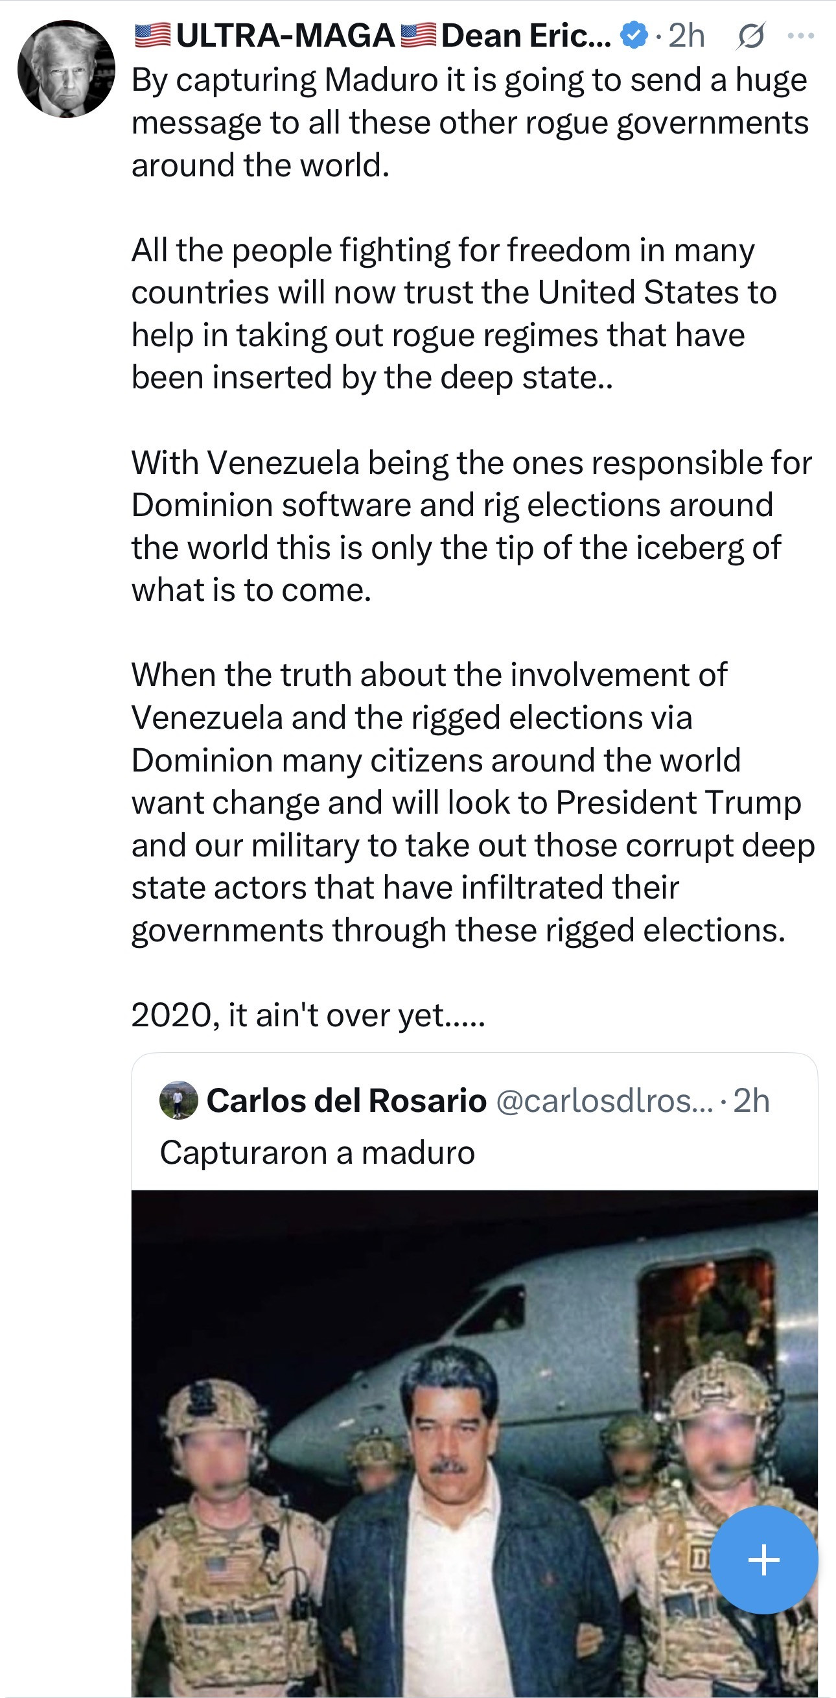
Task: Click the Grok slashed-circle icon
Action: point(750,36)
